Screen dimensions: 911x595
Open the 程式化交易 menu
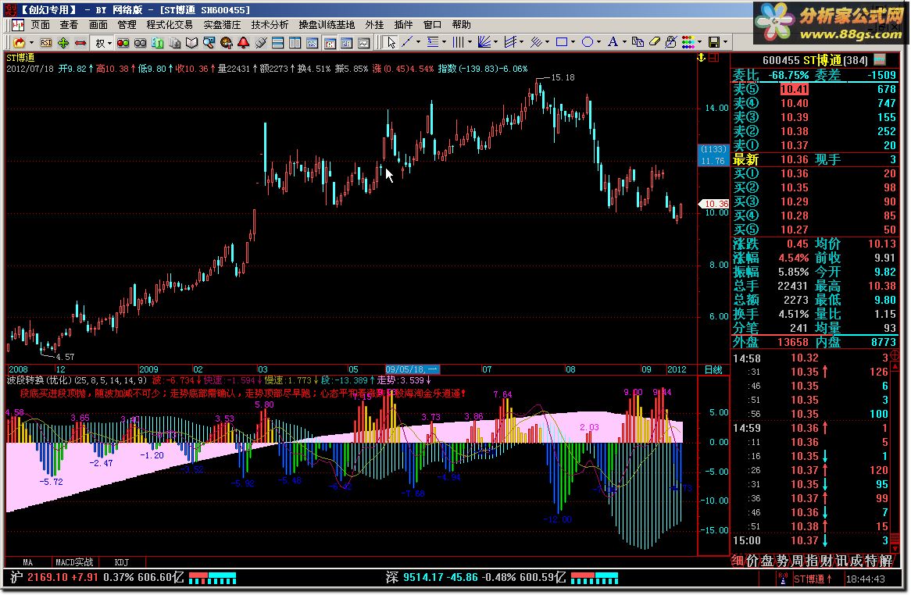pyautogui.click(x=170, y=25)
